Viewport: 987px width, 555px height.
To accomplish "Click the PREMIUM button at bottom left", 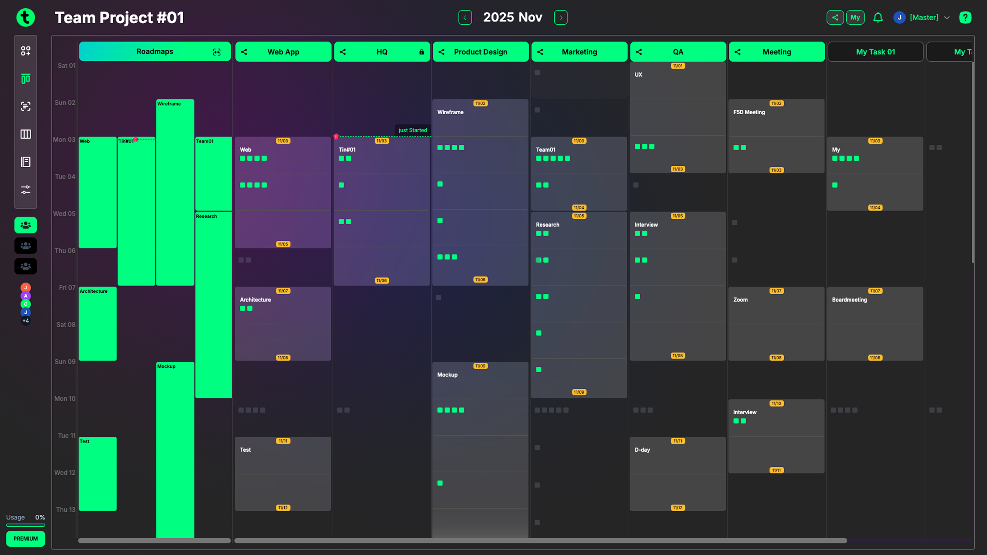I will tap(26, 539).
